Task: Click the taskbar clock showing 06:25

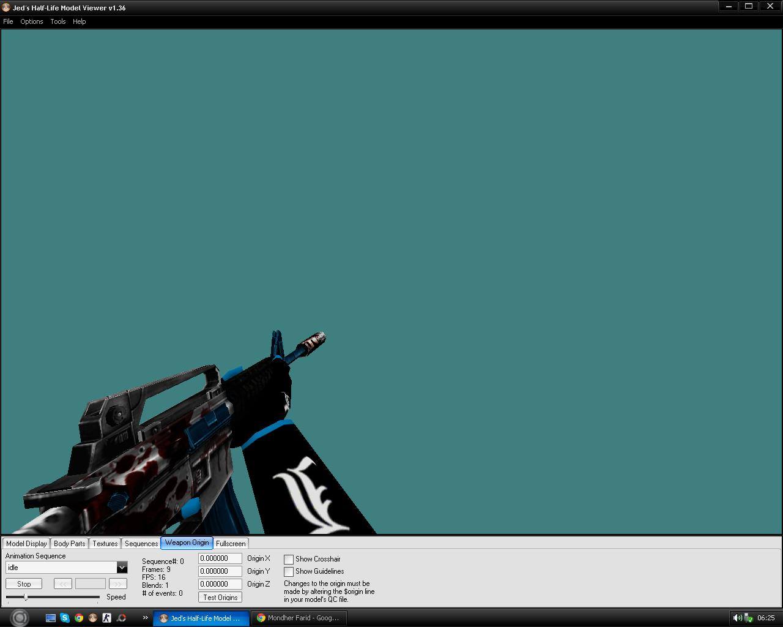Action: (x=766, y=618)
